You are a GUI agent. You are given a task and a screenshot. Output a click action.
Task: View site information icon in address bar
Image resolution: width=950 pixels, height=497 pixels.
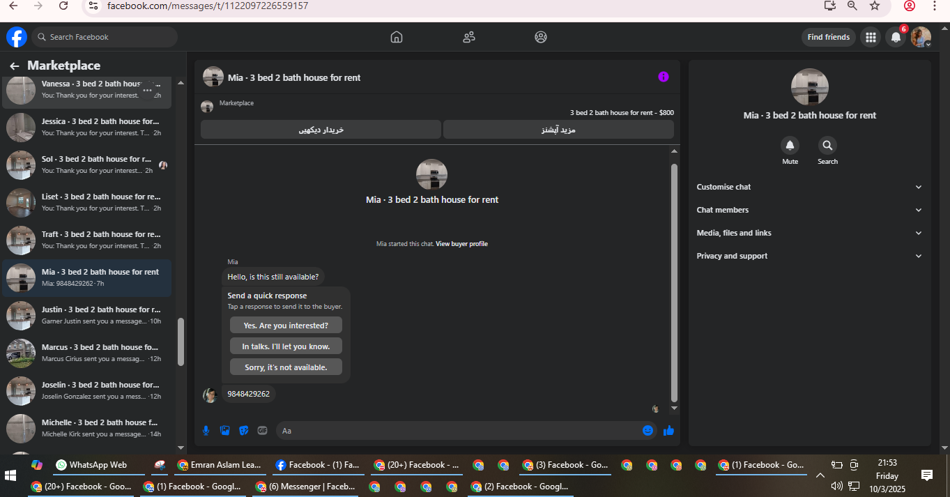94,6
